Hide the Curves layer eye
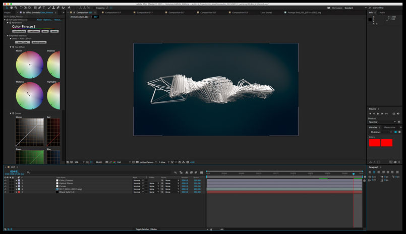This screenshot has height=234, width=406. [x=5, y=186]
